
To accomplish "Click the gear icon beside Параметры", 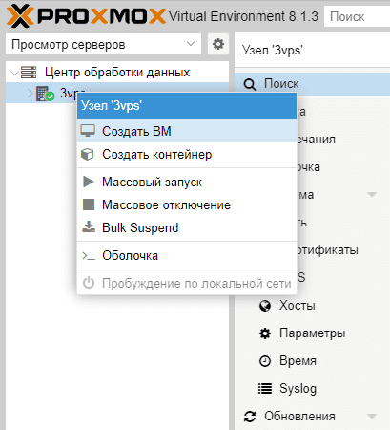I will pyautogui.click(x=265, y=333).
